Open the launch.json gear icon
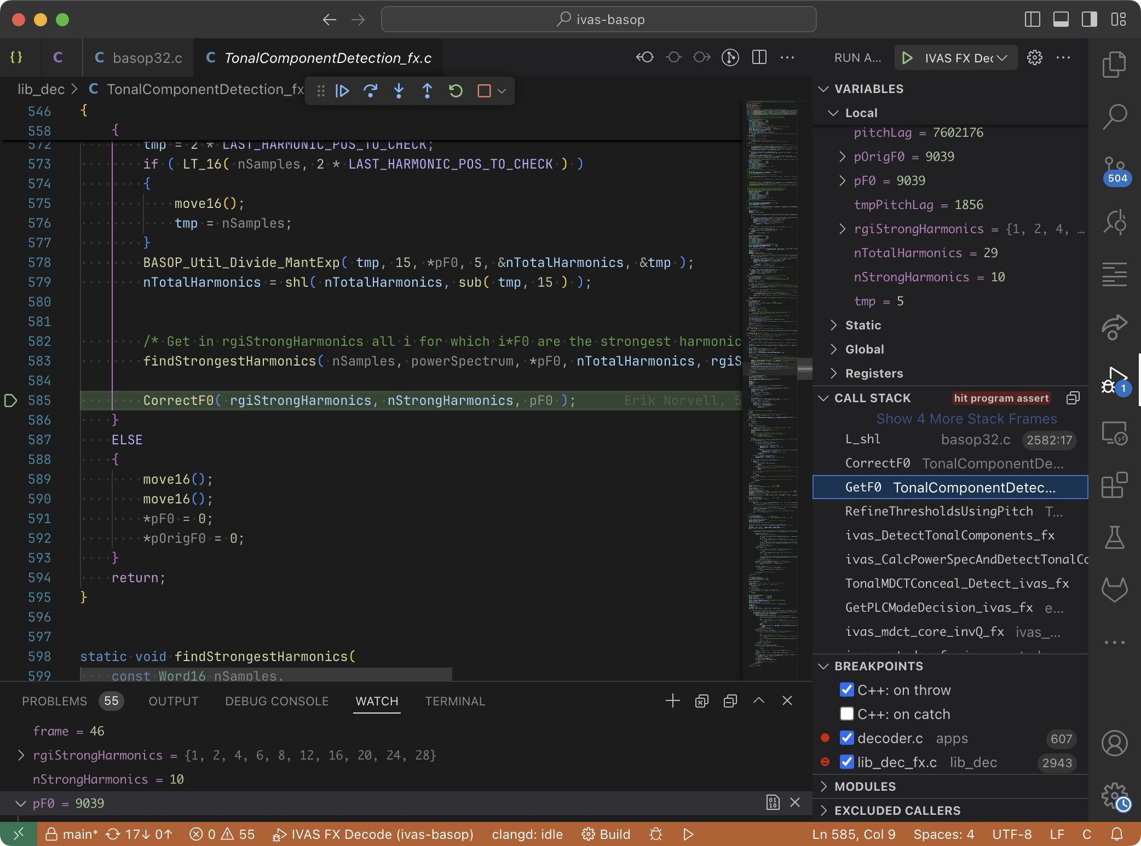1141x846 pixels. coord(1034,58)
